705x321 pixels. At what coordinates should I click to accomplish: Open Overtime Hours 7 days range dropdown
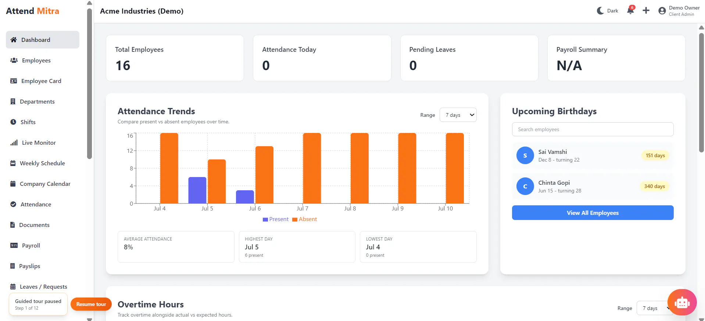point(654,308)
